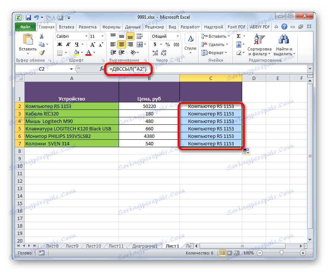The height and width of the screenshot is (272, 328).
Task: Open fill color dropdown arrow
Action: [x=82, y=53]
